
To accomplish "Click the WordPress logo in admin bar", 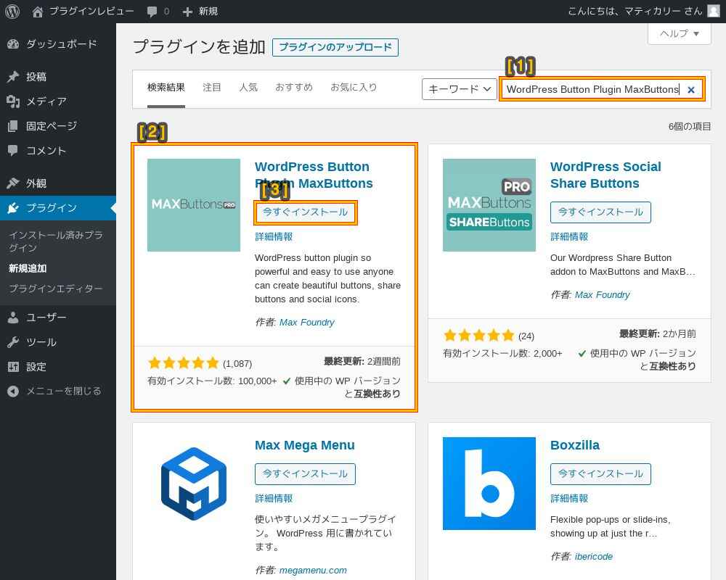I will point(12,11).
